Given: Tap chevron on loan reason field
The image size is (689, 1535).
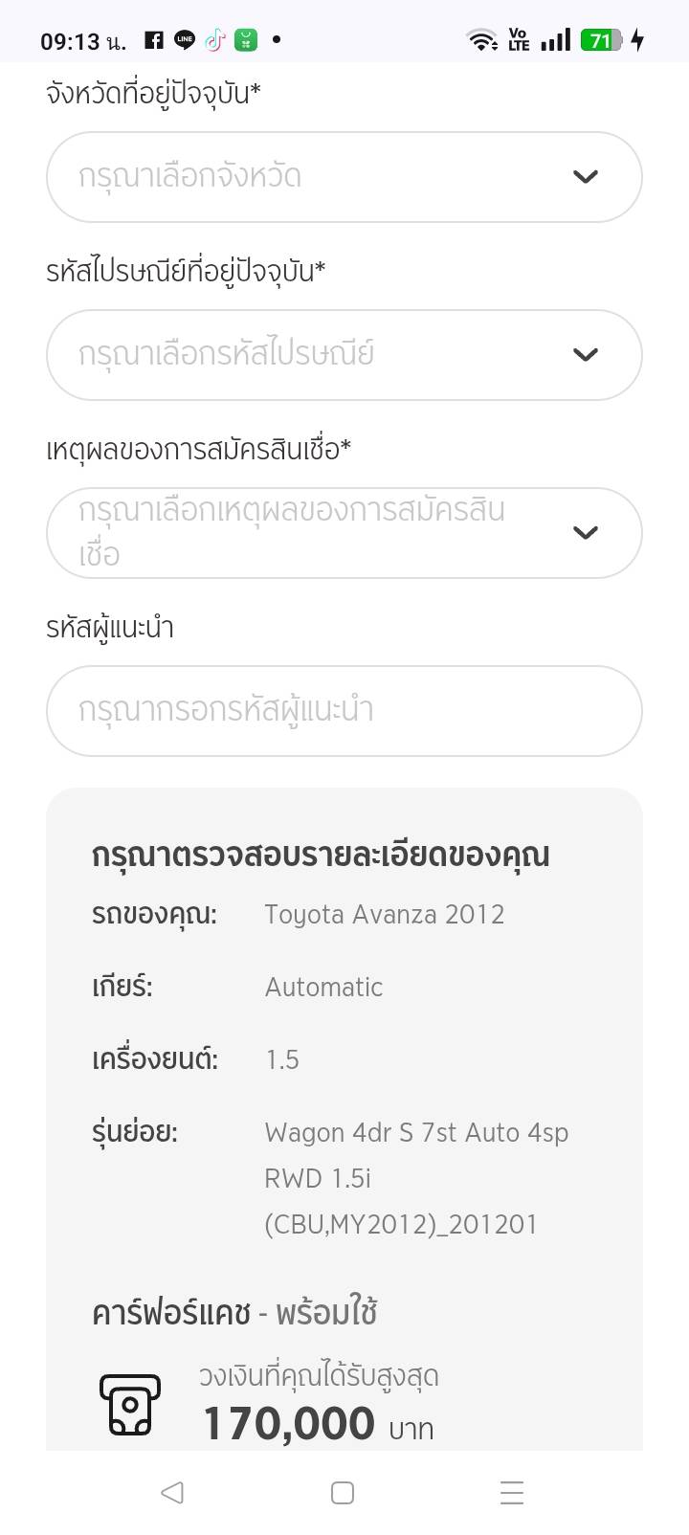Looking at the screenshot, I should click(x=585, y=533).
